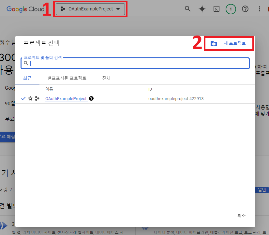269x235 pixels.
Task: View the notifications badge showing 1
Action: tap(231, 9)
